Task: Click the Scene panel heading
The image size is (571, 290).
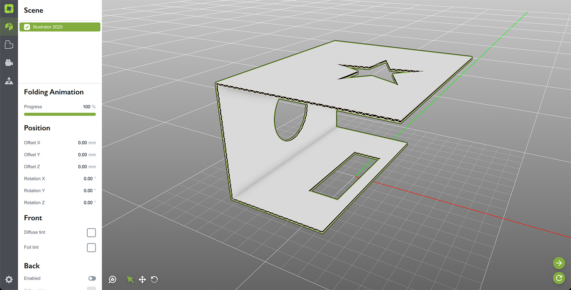Action: click(34, 10)
